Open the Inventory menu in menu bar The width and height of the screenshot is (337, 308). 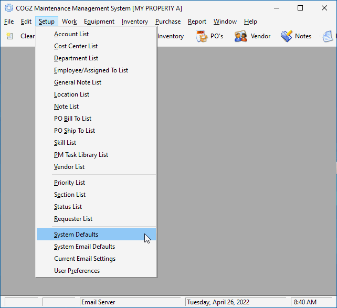click(135, 22)
